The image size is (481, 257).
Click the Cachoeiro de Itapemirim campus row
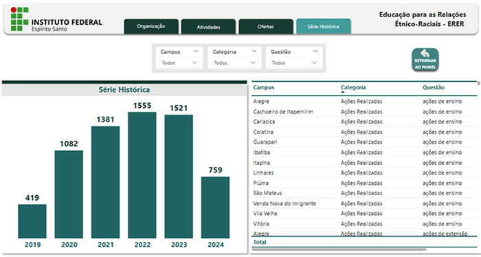click(364, 111)
